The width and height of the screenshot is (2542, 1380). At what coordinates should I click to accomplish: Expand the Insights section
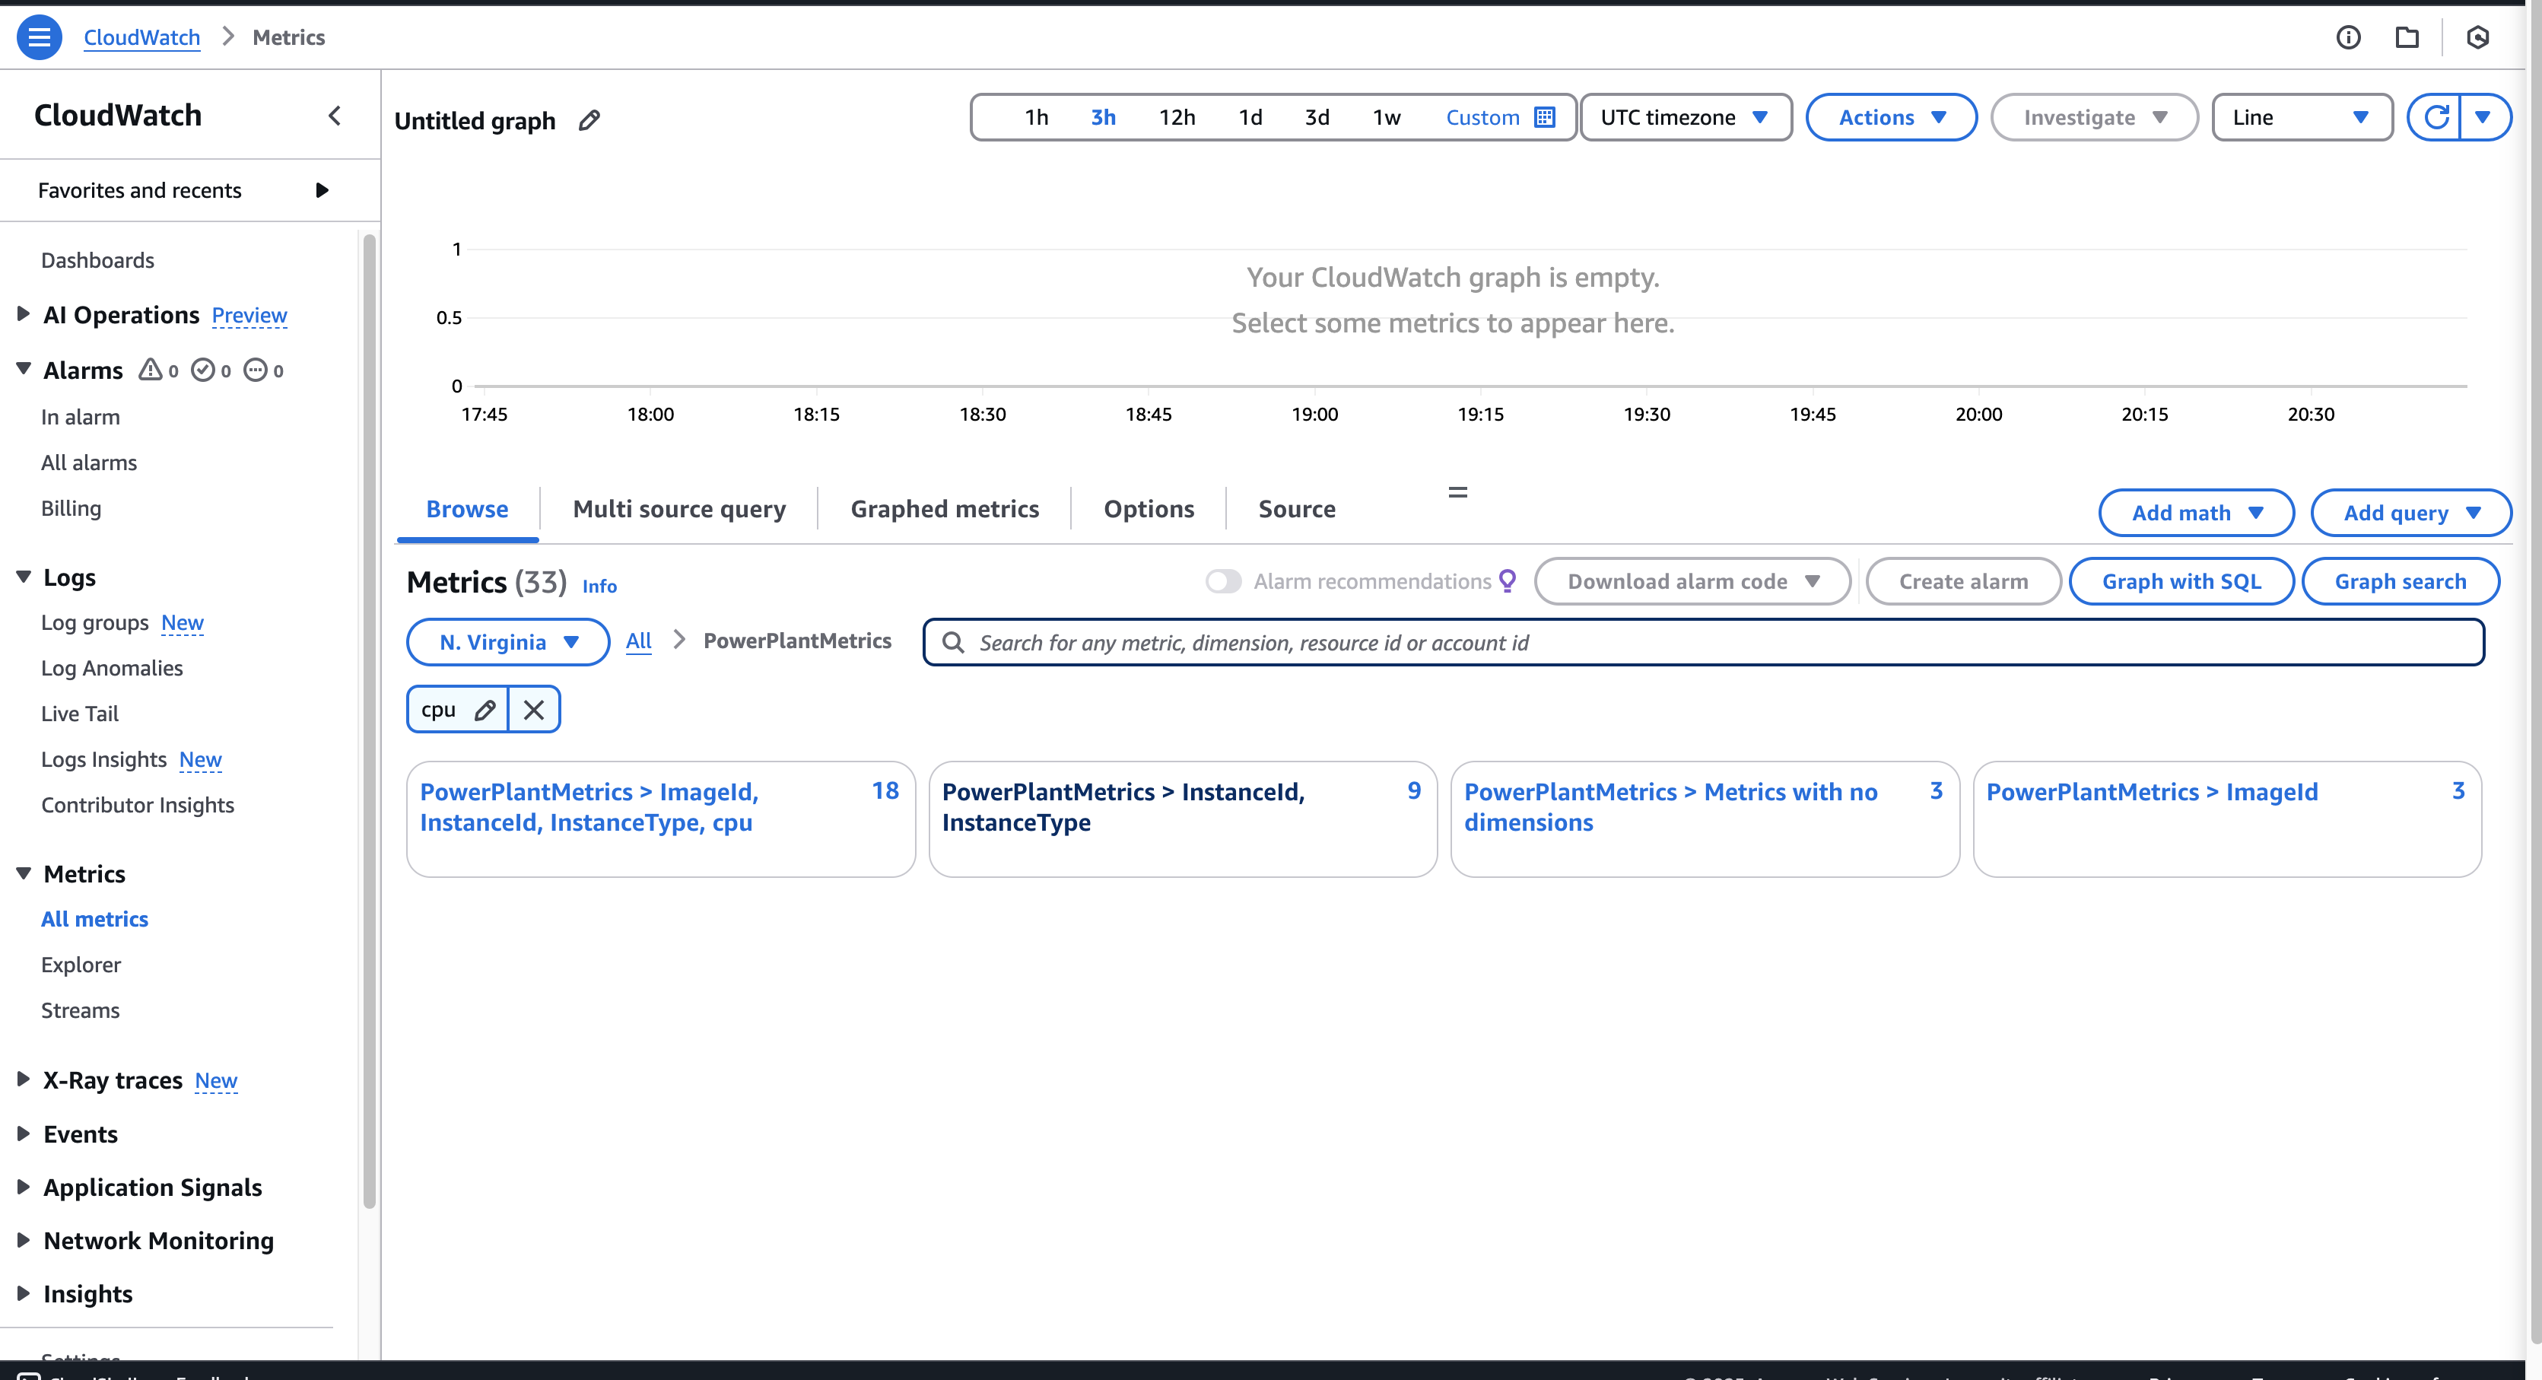point(23,1294)
